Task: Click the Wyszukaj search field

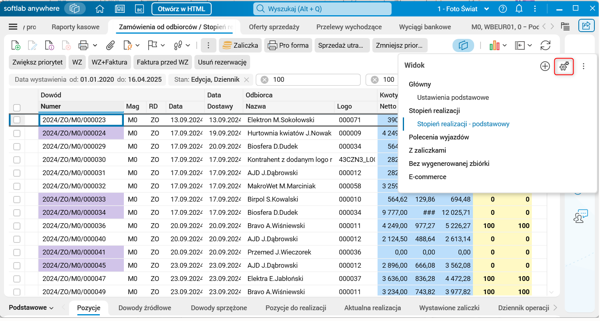Action: point(322,9)
